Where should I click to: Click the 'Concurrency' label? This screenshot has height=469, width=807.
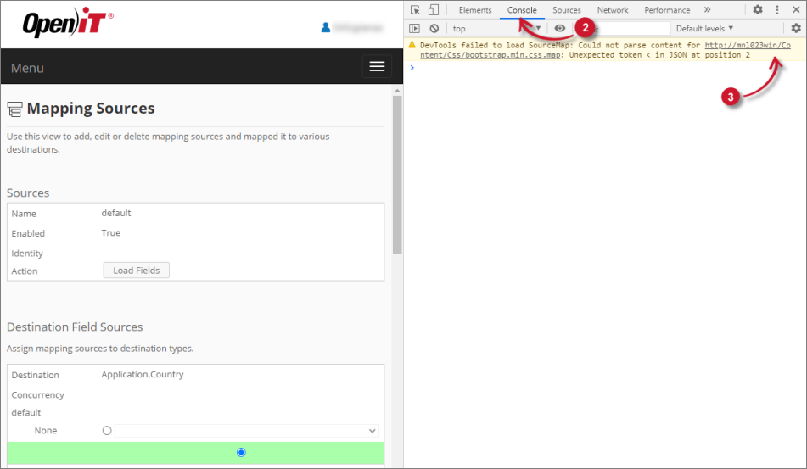pos(37,395)
